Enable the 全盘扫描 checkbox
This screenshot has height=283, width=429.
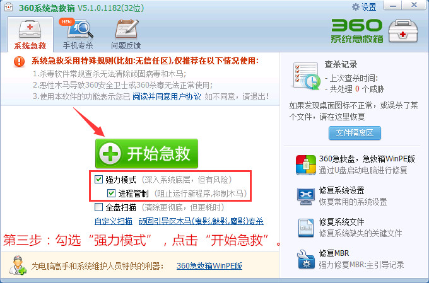(98, 207)
